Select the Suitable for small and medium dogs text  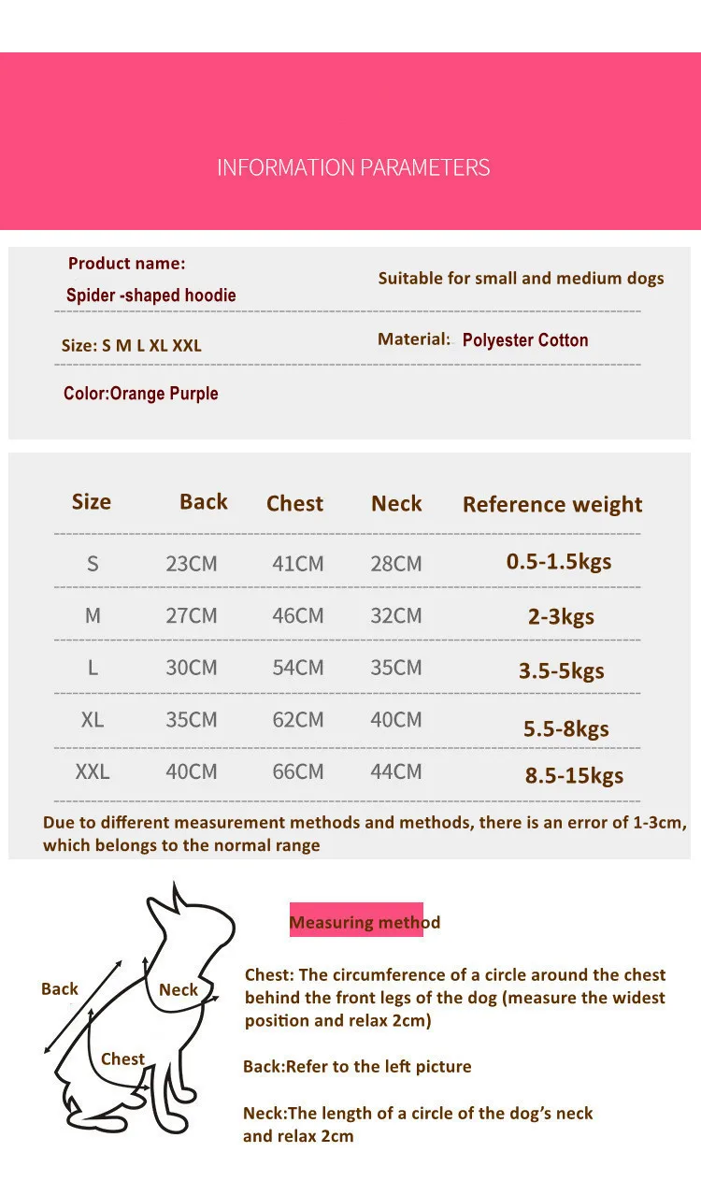click(521, 278)
